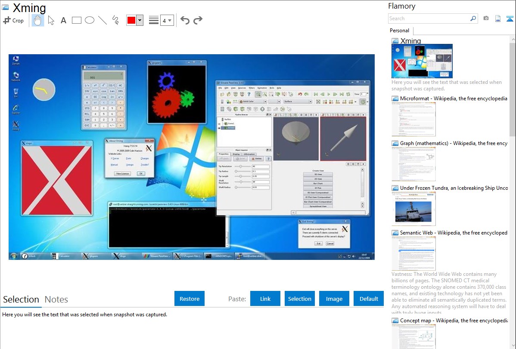Open the color picker dropdown arrow
516x349 pixels.
pyautogui.click(x=140, y=20)
